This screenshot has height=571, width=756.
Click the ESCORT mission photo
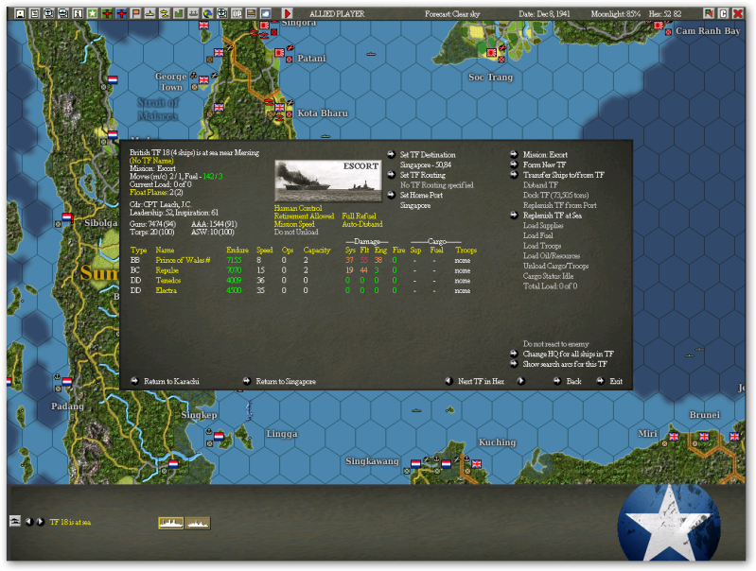[328, 181]
